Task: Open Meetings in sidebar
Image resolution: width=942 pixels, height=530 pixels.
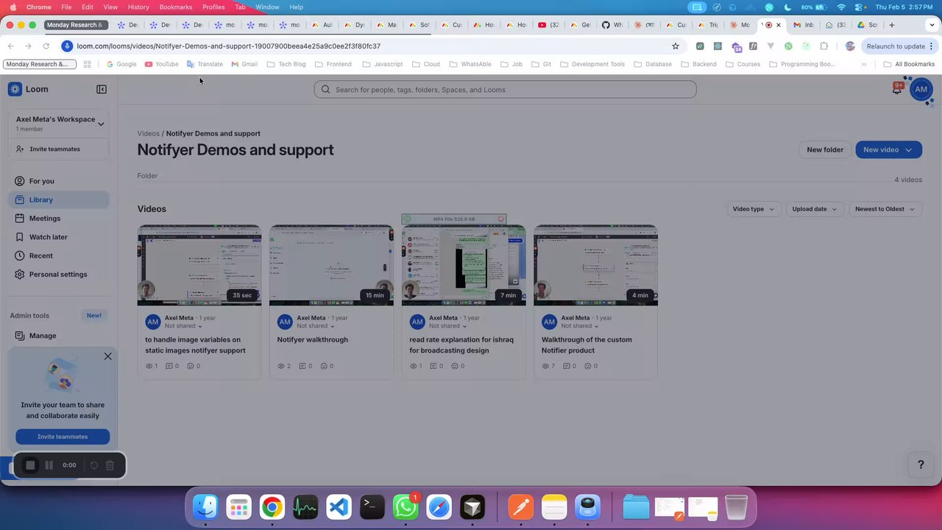Action: tap(60, 219)
